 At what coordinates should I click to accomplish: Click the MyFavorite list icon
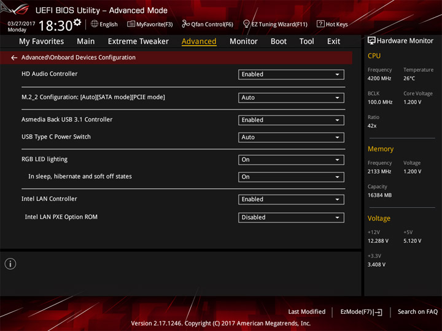point(131,24)
